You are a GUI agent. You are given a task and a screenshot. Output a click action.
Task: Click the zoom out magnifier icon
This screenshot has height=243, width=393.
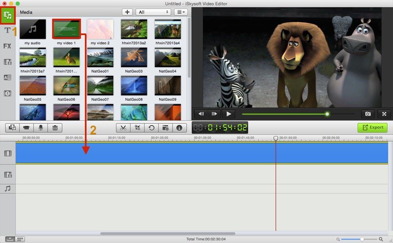point(338,239)
